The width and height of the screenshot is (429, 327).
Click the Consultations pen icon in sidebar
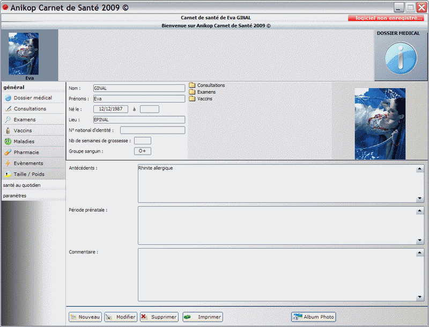[x=8, y=108]
